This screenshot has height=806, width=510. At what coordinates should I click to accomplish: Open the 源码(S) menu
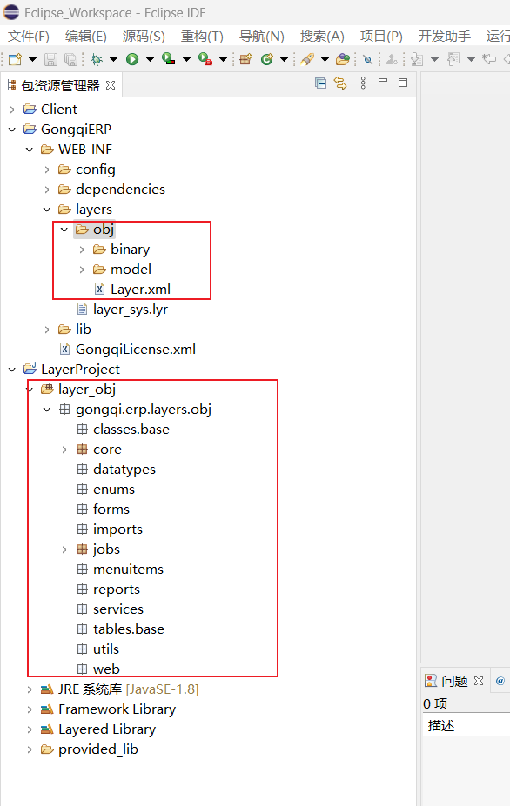144,37
